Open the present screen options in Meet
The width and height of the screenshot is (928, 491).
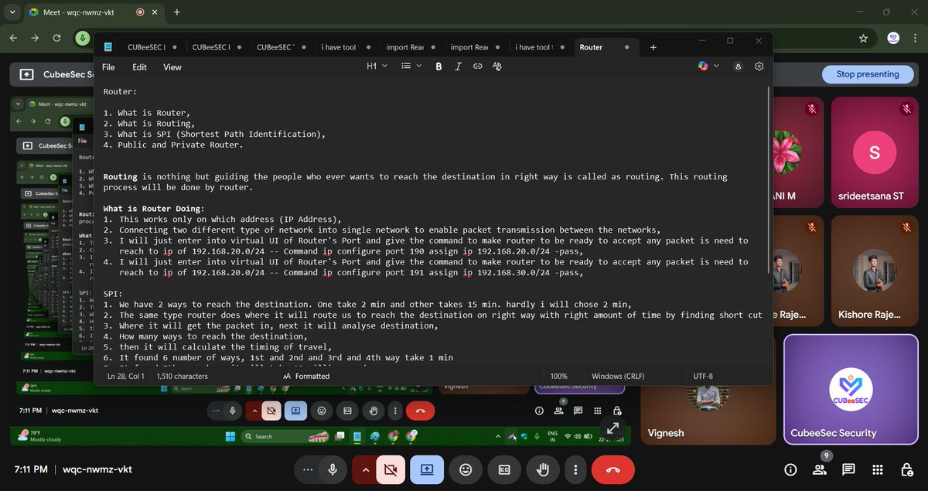[427, 469]
